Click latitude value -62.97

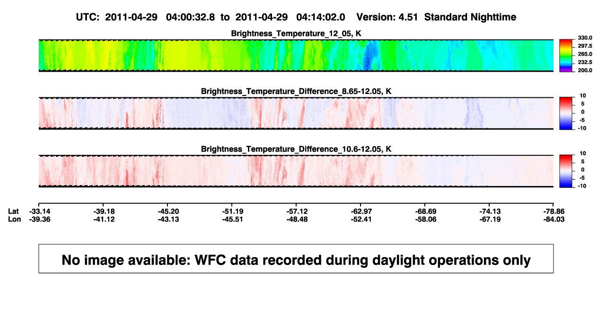(360, 211)
